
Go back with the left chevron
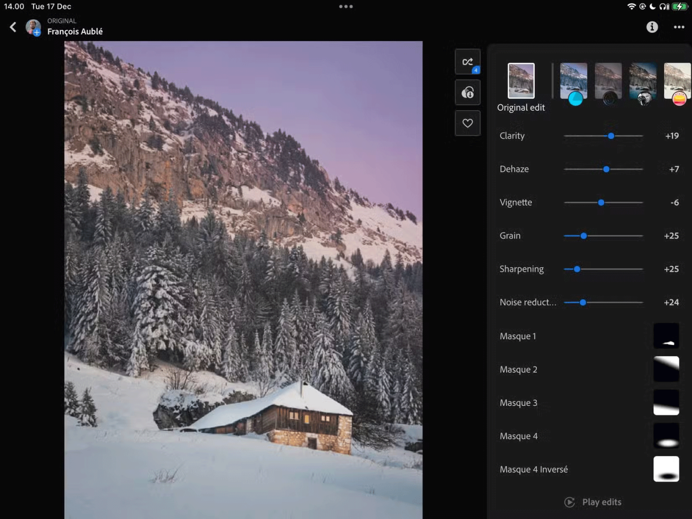click(x=13, y=27)
